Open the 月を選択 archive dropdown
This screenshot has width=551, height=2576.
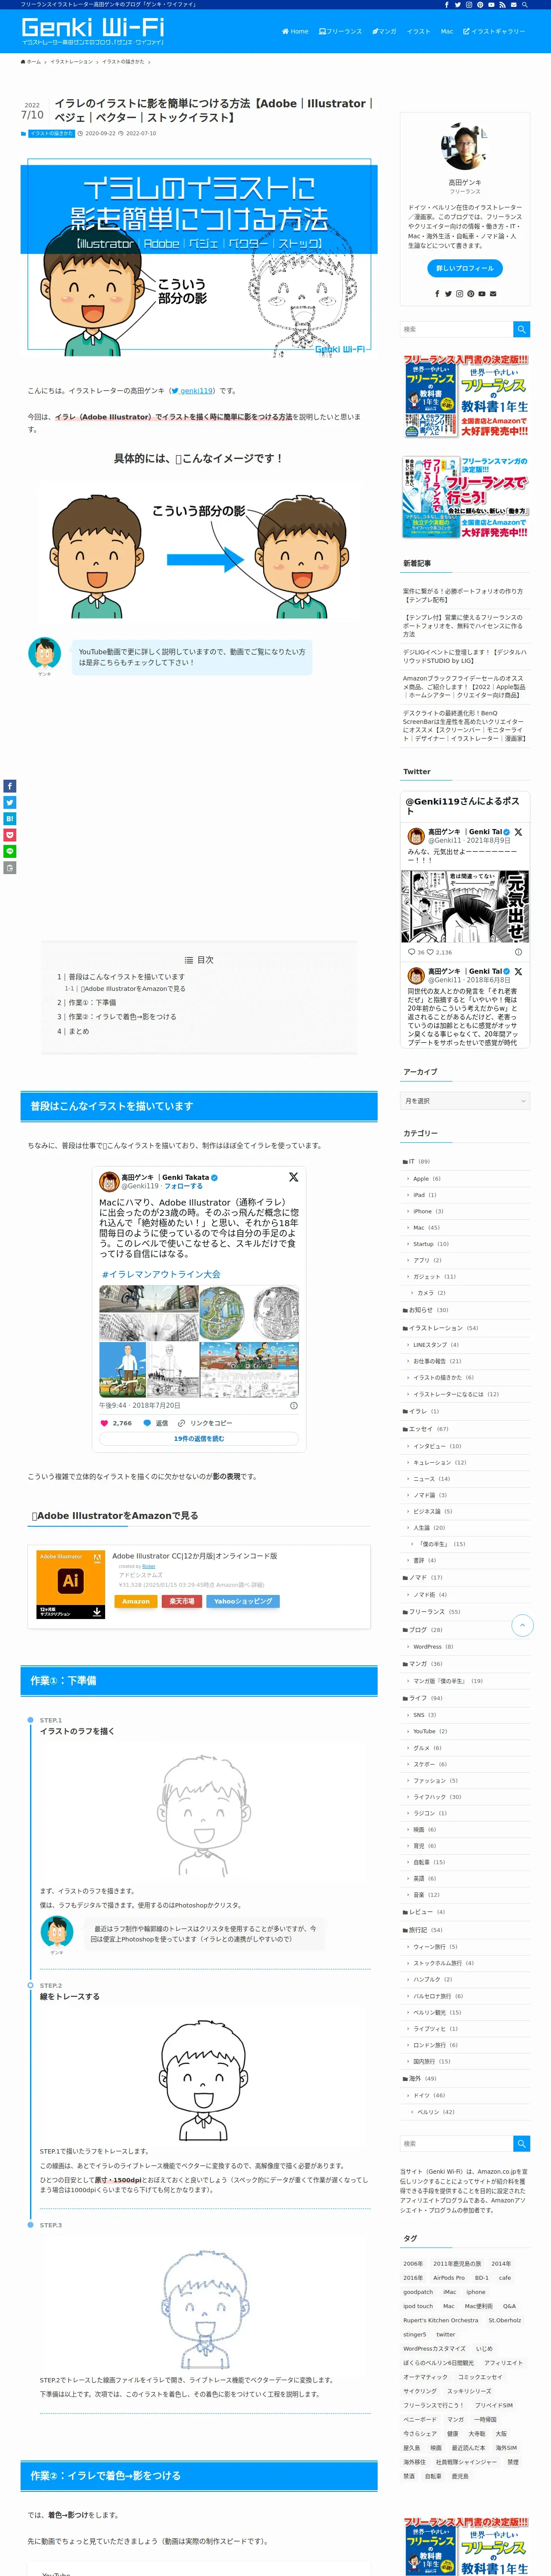pos(465,1101)
